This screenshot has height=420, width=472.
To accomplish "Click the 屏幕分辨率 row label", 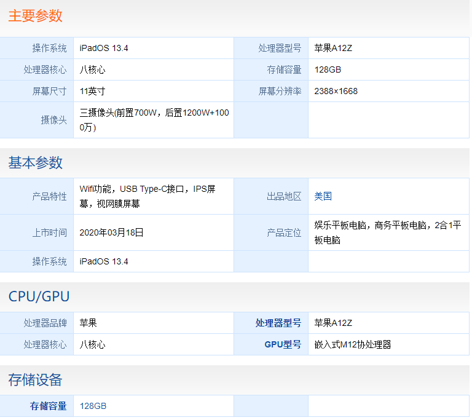I will pyautogui.click(x=280, y=91).
